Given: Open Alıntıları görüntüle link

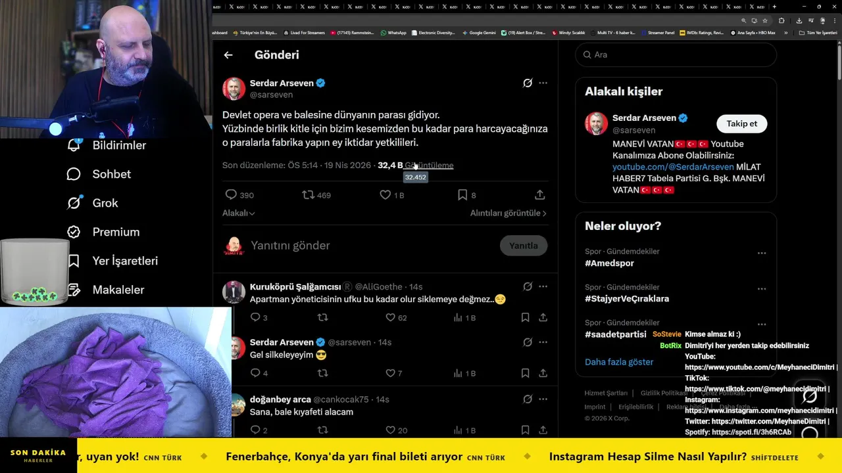Looking at the screenshot, I should [x=508, y=213].
